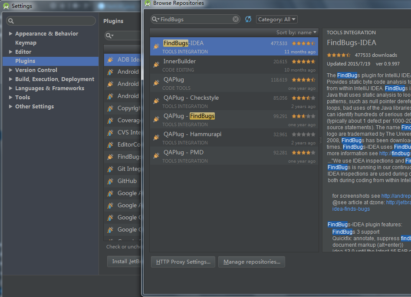Click the Copyright plugin icon in Settings
Image resolution: width=411 pixels, height=297 pixels.
point(110,108)
